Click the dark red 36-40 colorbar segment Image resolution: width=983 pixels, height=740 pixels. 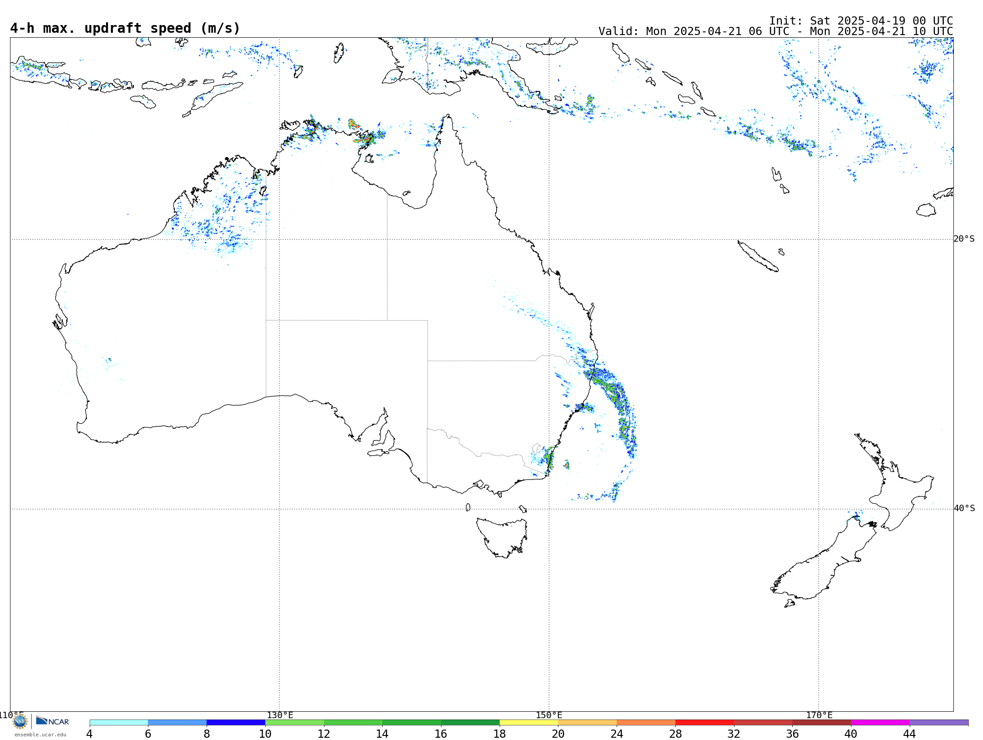pyautogui.click(x=822, y=723)
